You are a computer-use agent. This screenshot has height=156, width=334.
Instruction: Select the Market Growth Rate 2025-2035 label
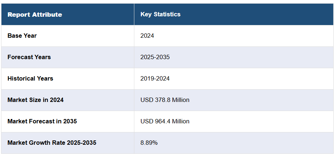pyautogui.click(x=52, y=143)
